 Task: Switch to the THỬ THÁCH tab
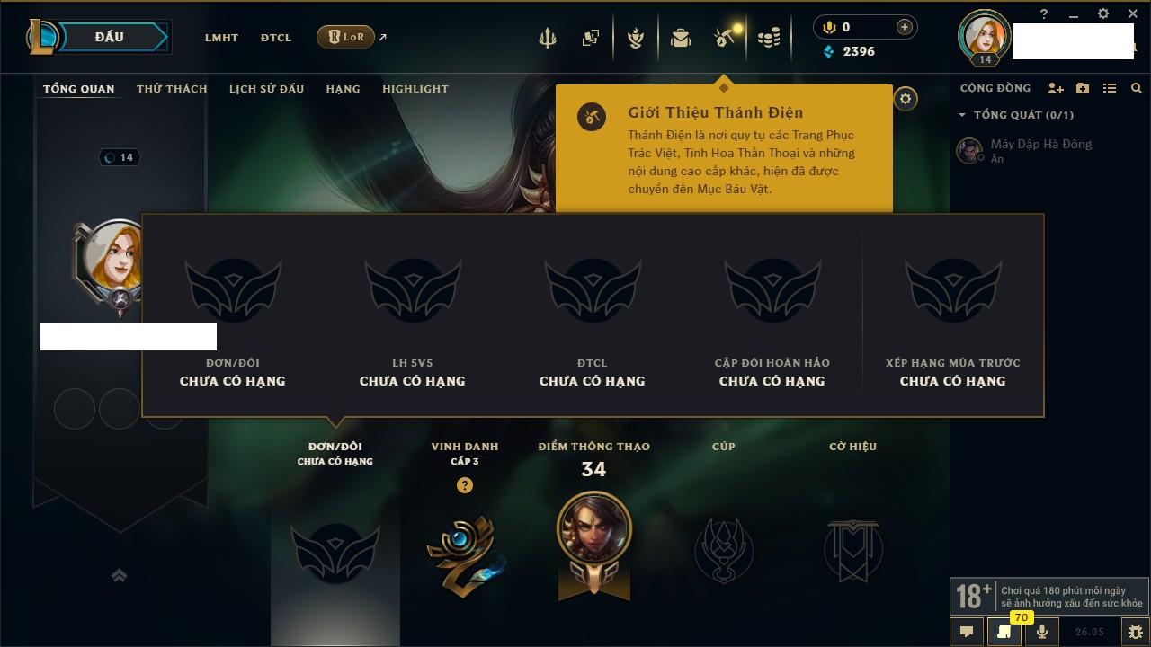pyautogui.click(x=172, y=89)
